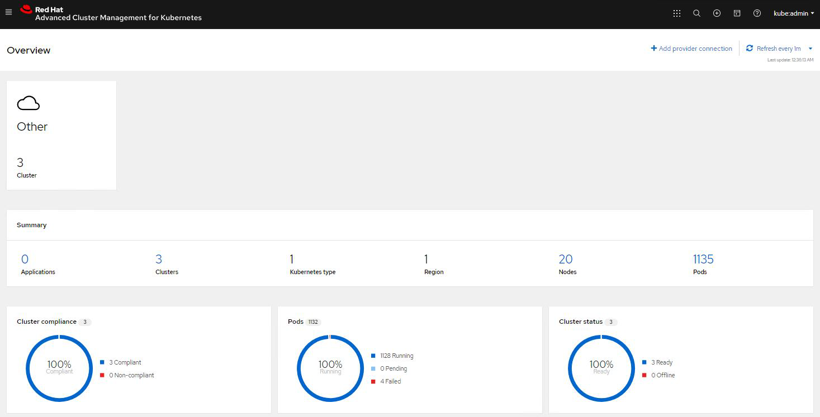The height and width of the screenshot is (417, 820).
Task: Open the hamburger navigation menu
Action: tap(8, 12)
